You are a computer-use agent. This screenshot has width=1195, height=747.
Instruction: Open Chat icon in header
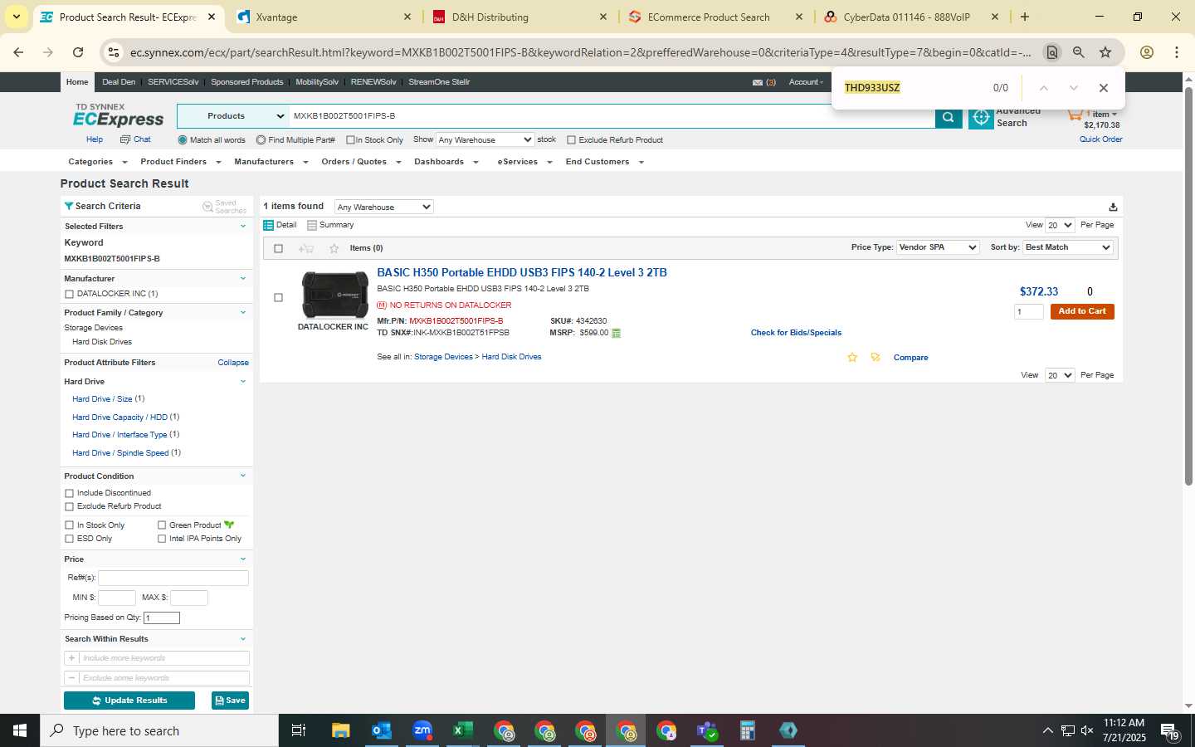(125, 139)
